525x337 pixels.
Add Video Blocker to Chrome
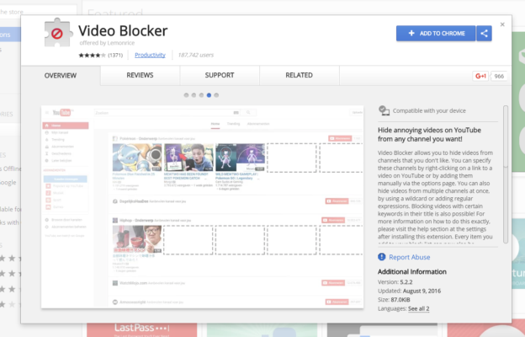point(436,33)
